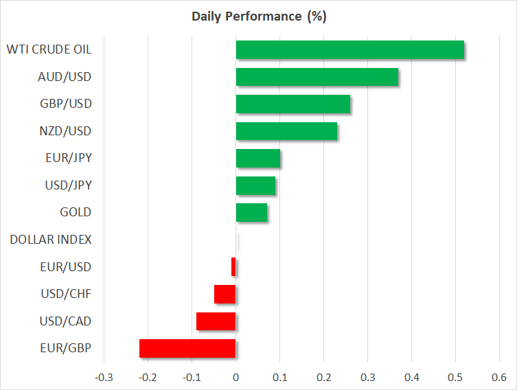
Task: Select the GBP/USD performance bar
Action: (292, 104)
